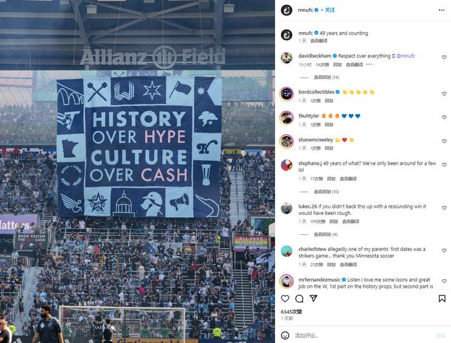Screen dimensions: 451x343
Task: Reply to bordcollectibles comment
Action: pyautogui.click(x=329, y=101)
